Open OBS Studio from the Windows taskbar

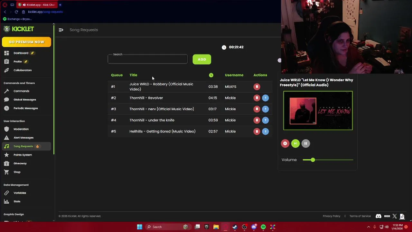pyautogui.click(x=245, y=227)
